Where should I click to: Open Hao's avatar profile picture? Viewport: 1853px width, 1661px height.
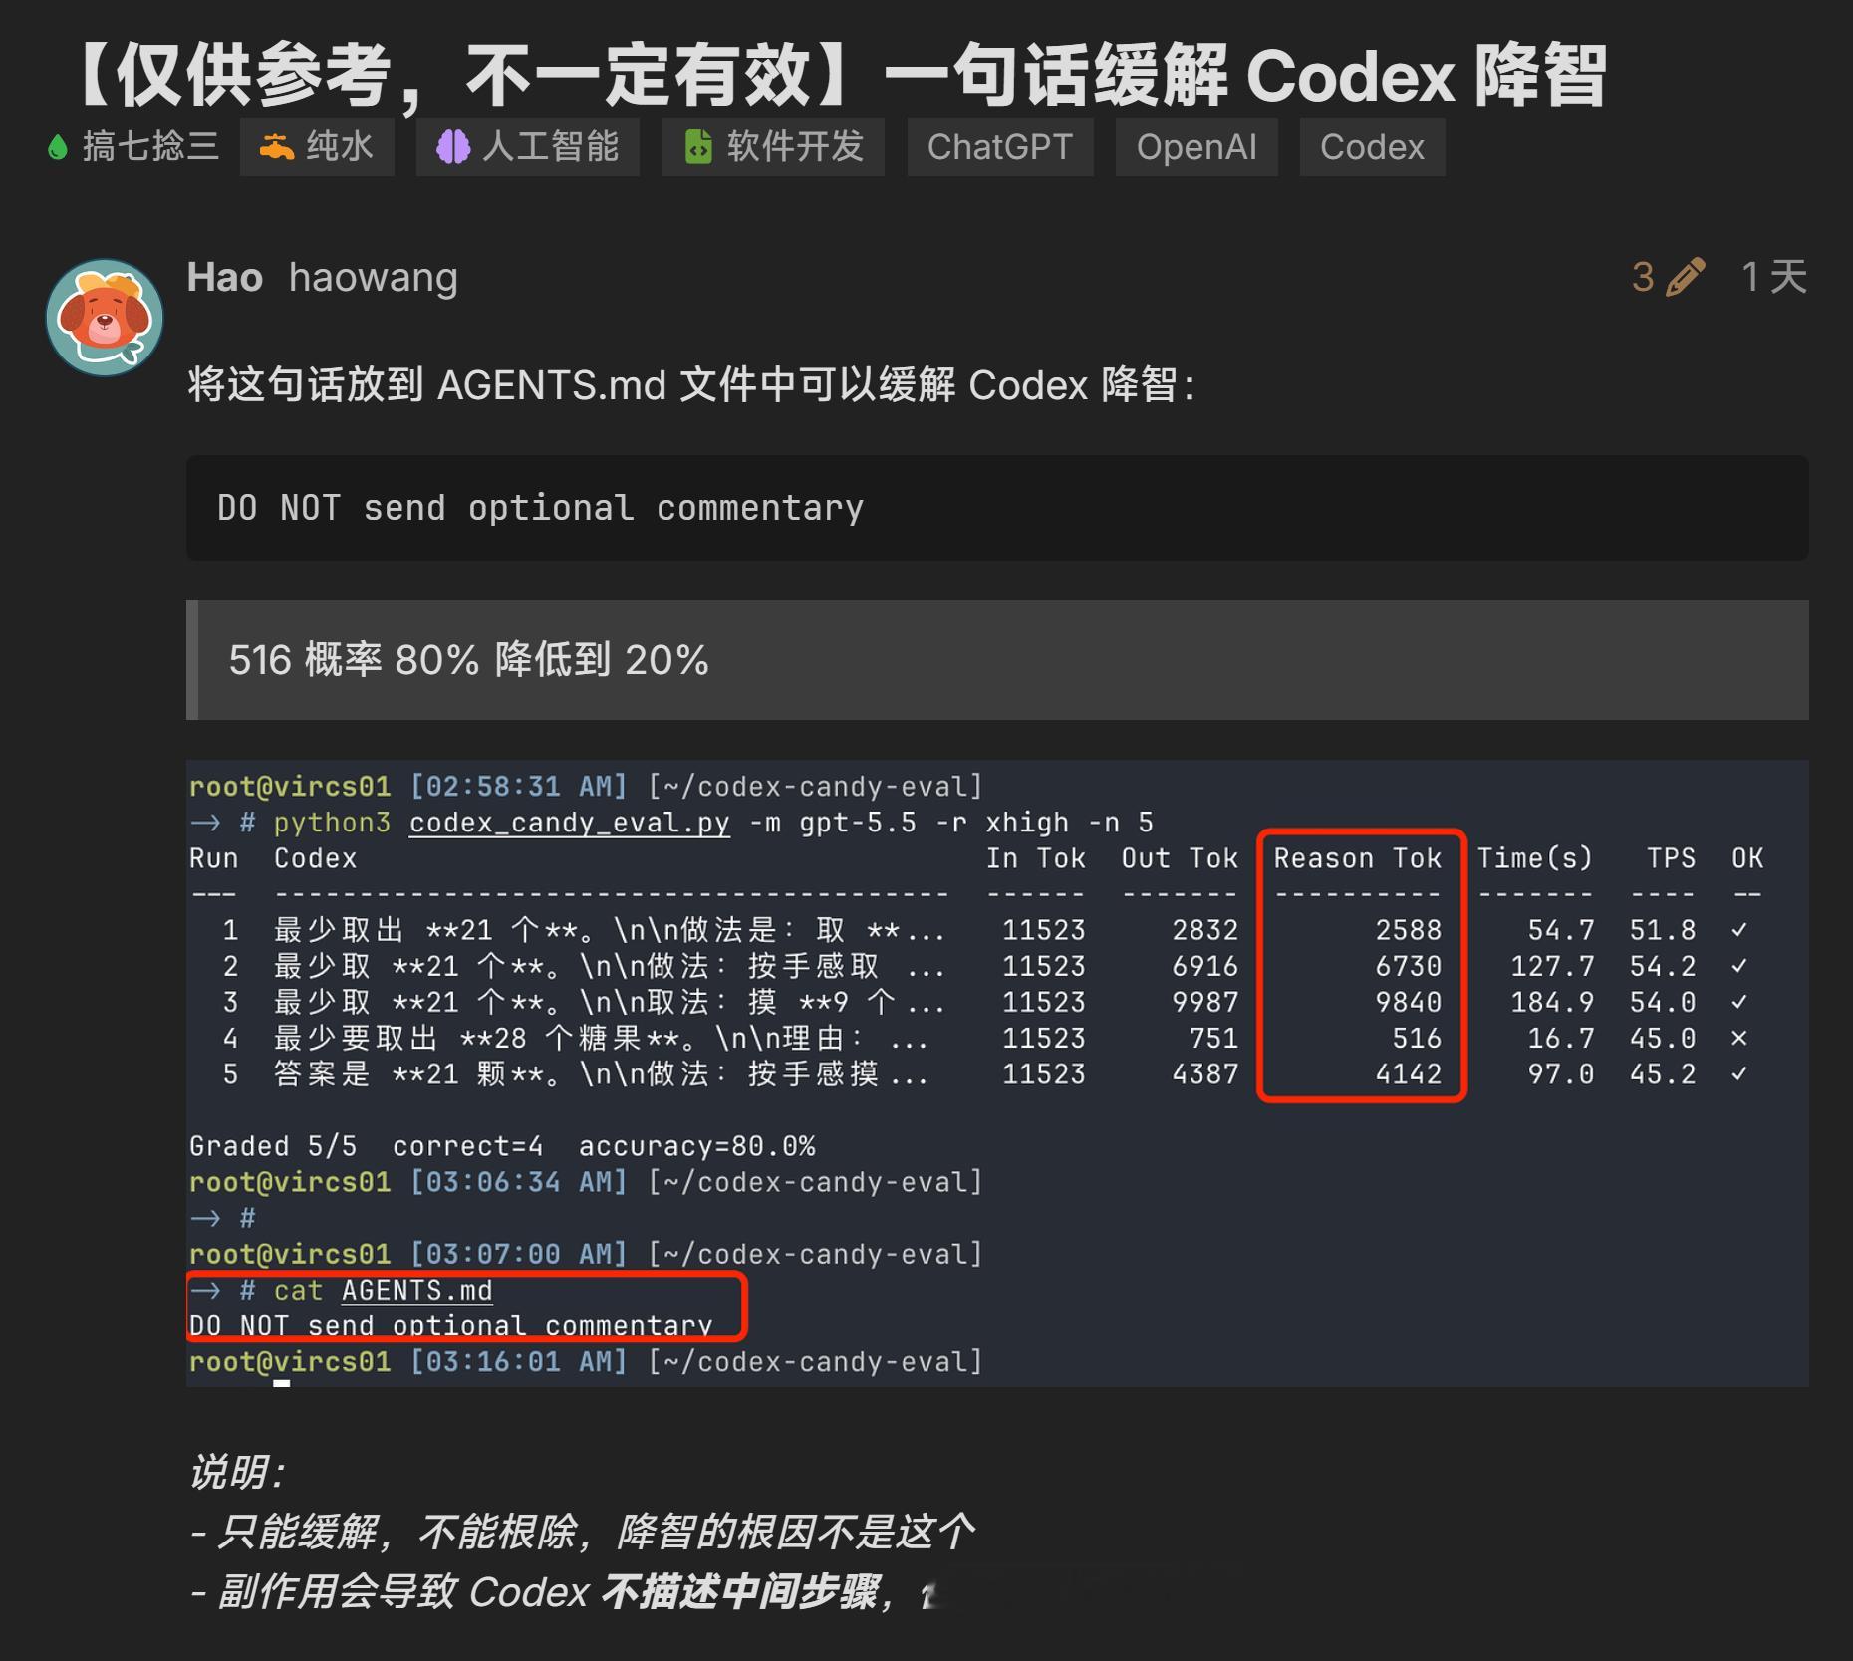click(x=105, y=318)
